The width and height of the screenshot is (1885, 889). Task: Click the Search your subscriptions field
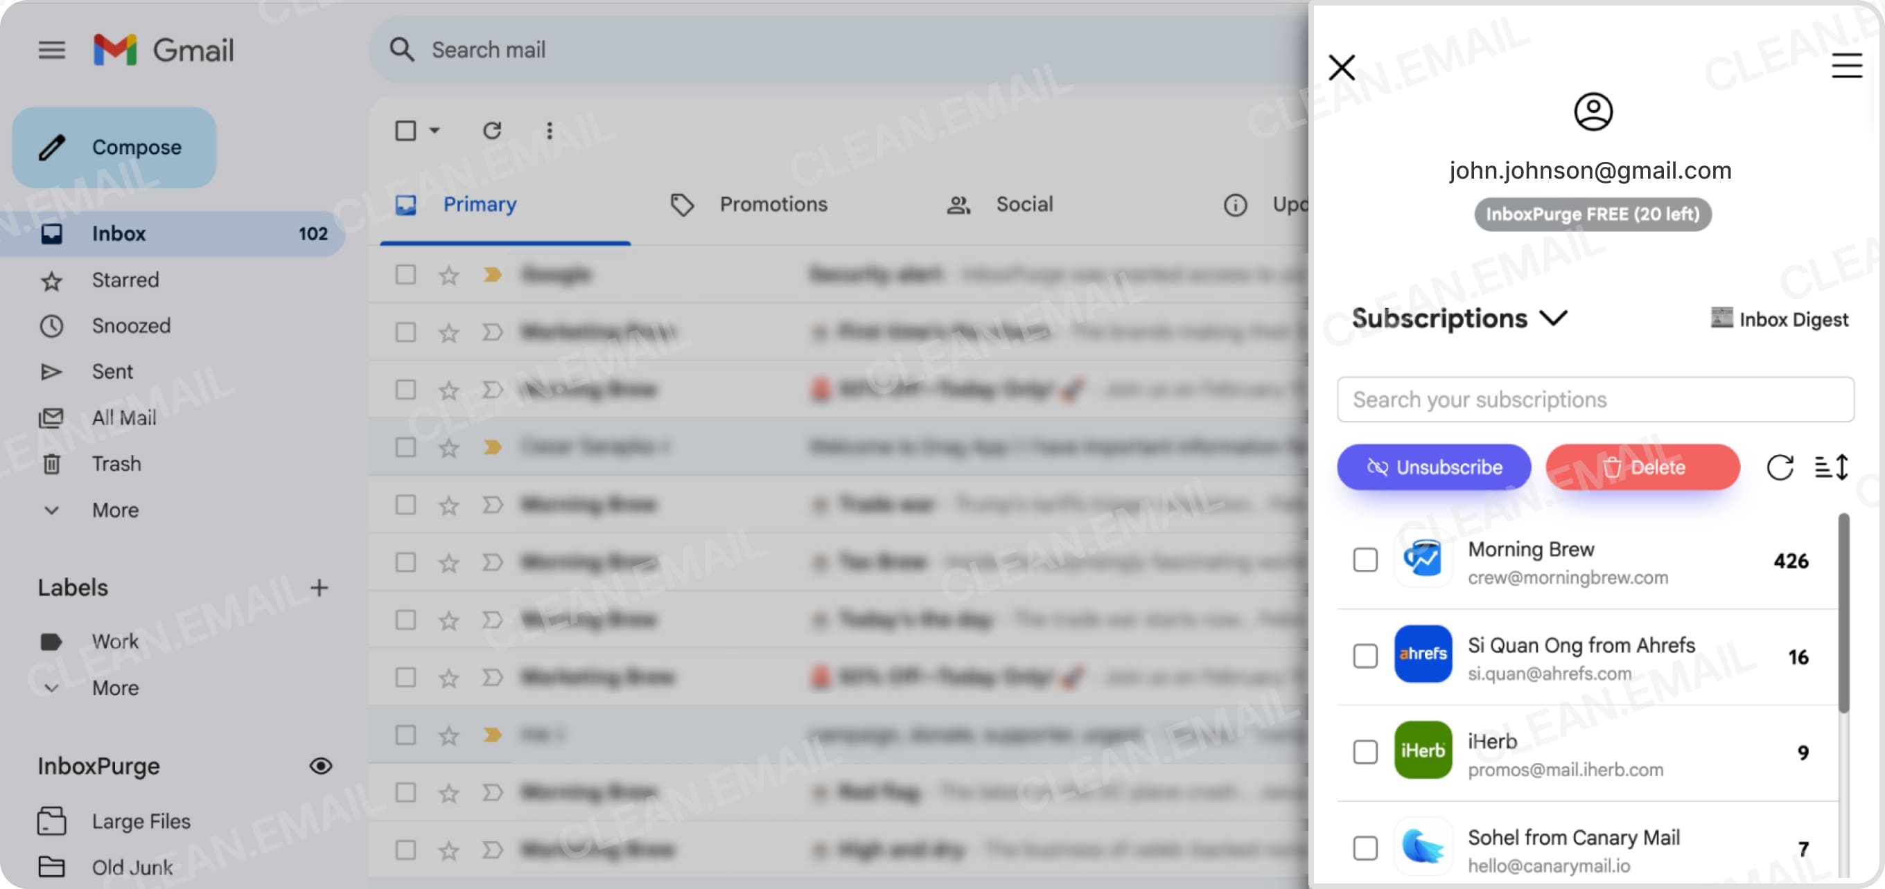click(1594, 399)
